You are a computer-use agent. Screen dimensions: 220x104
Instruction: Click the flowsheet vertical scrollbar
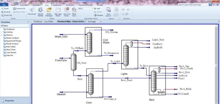tap(216, 66)
